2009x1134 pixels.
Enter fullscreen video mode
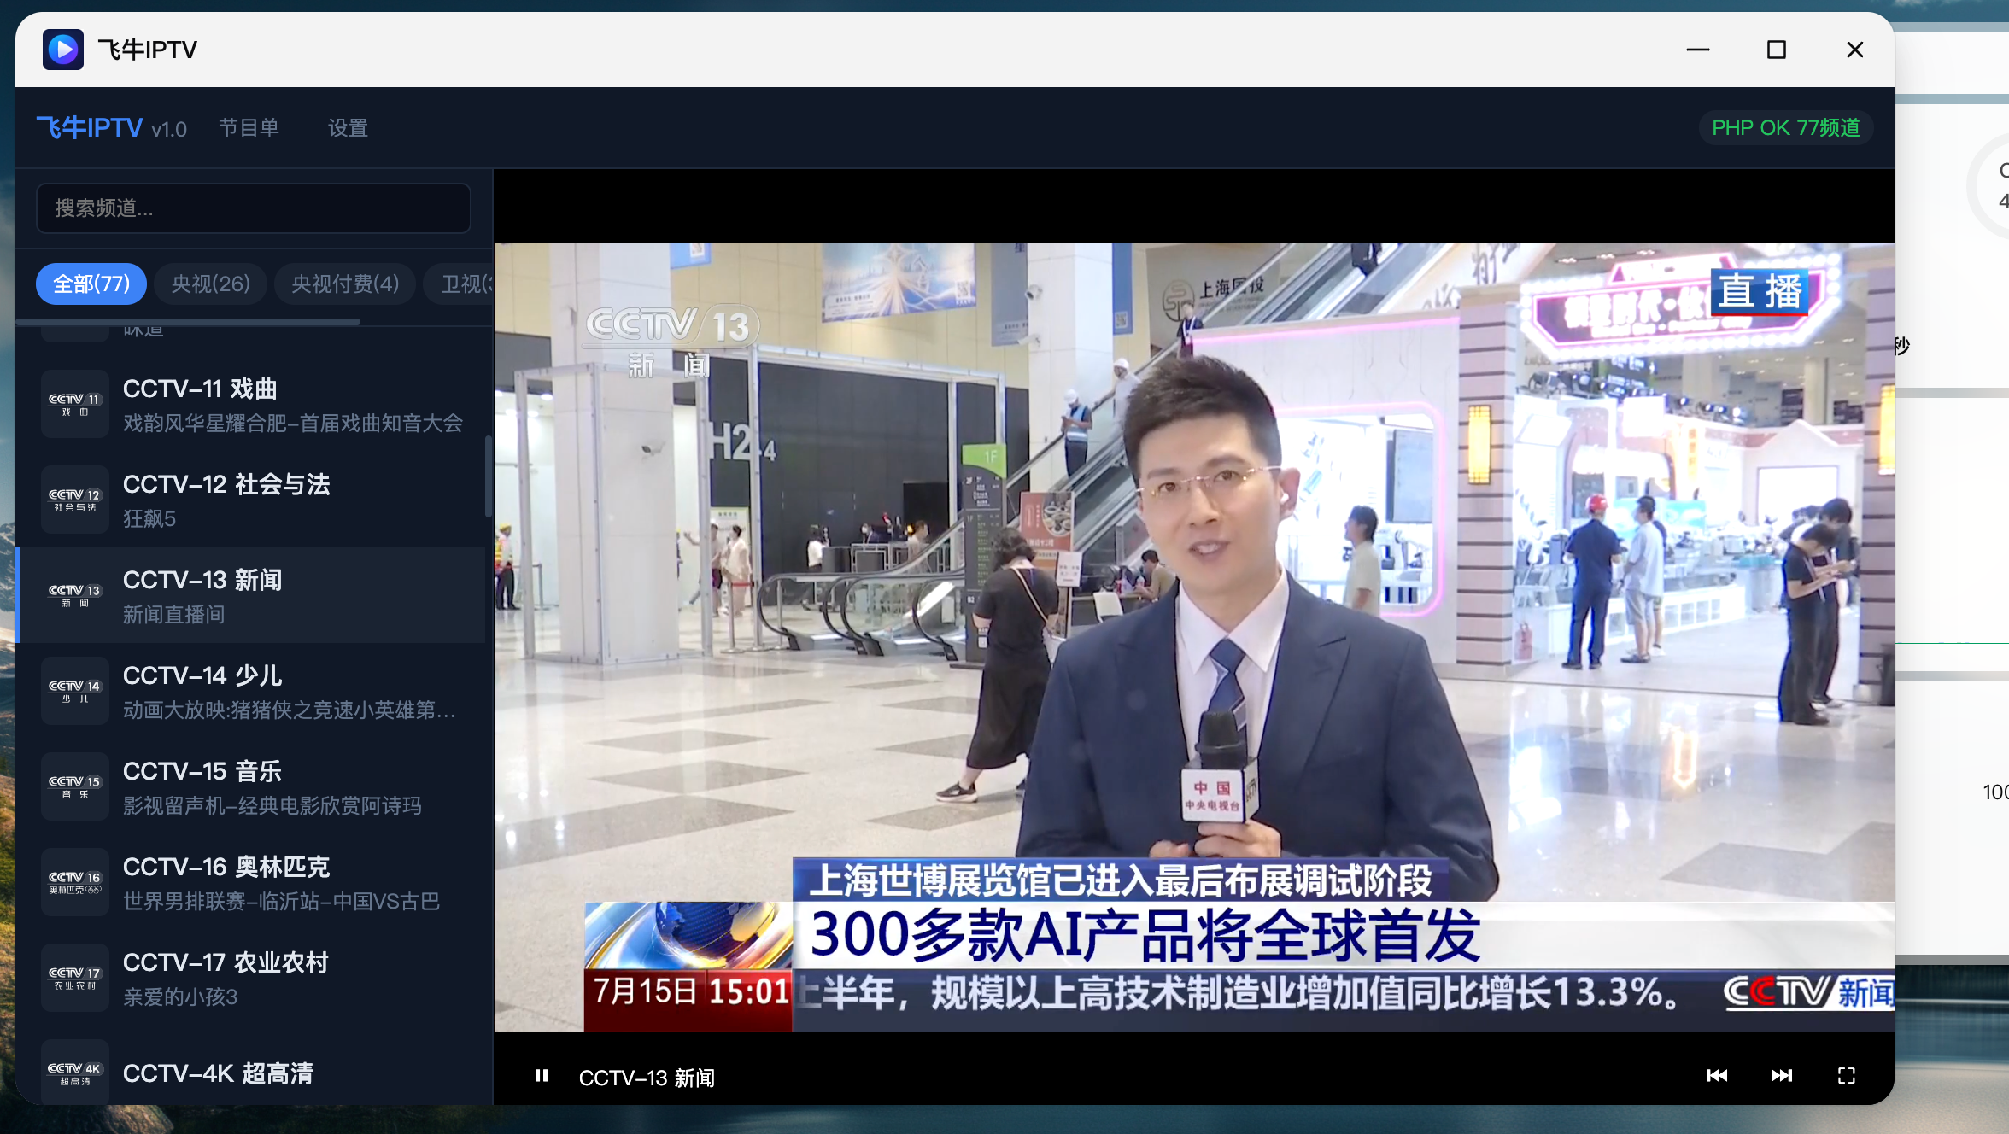coord(1846,1076)
